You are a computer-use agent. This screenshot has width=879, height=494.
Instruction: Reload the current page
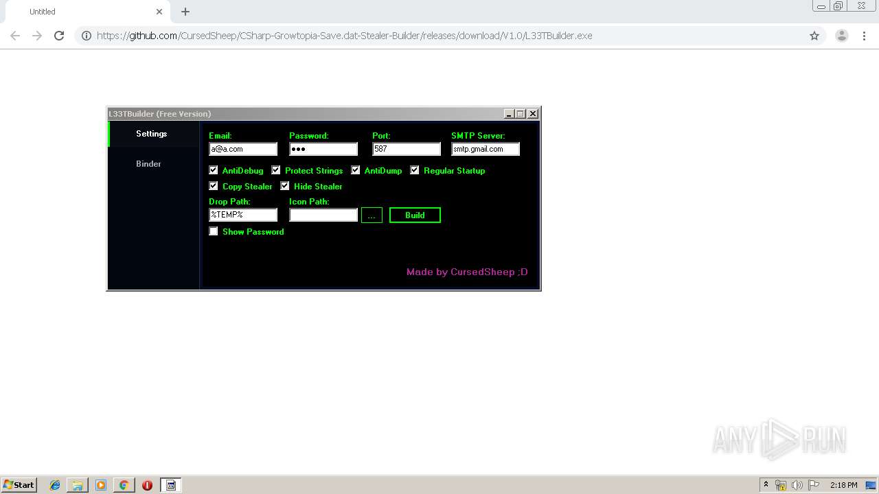(x=59, y=36)
